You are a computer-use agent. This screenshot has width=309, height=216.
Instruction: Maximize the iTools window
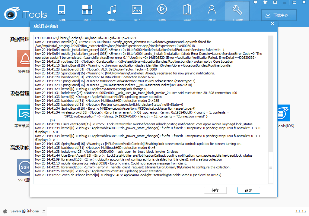[x=294, y=2]
